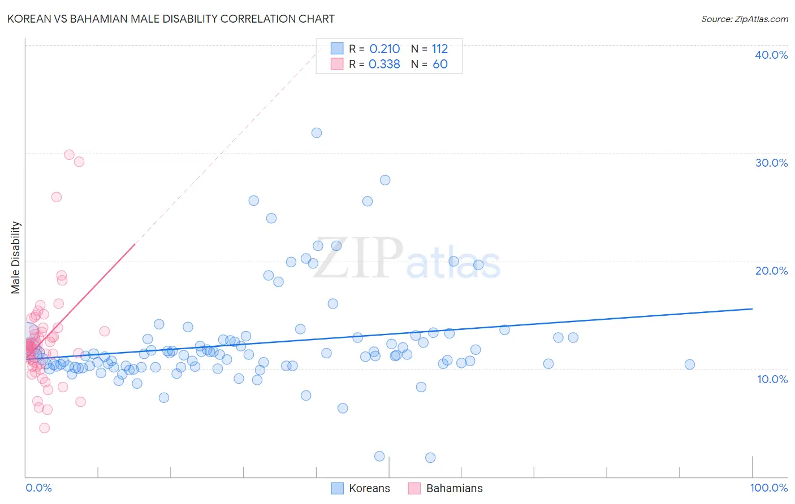Click the blue swatch beside R = 0.210
Screen dimensions: 795x504
[x=337, y=49]
